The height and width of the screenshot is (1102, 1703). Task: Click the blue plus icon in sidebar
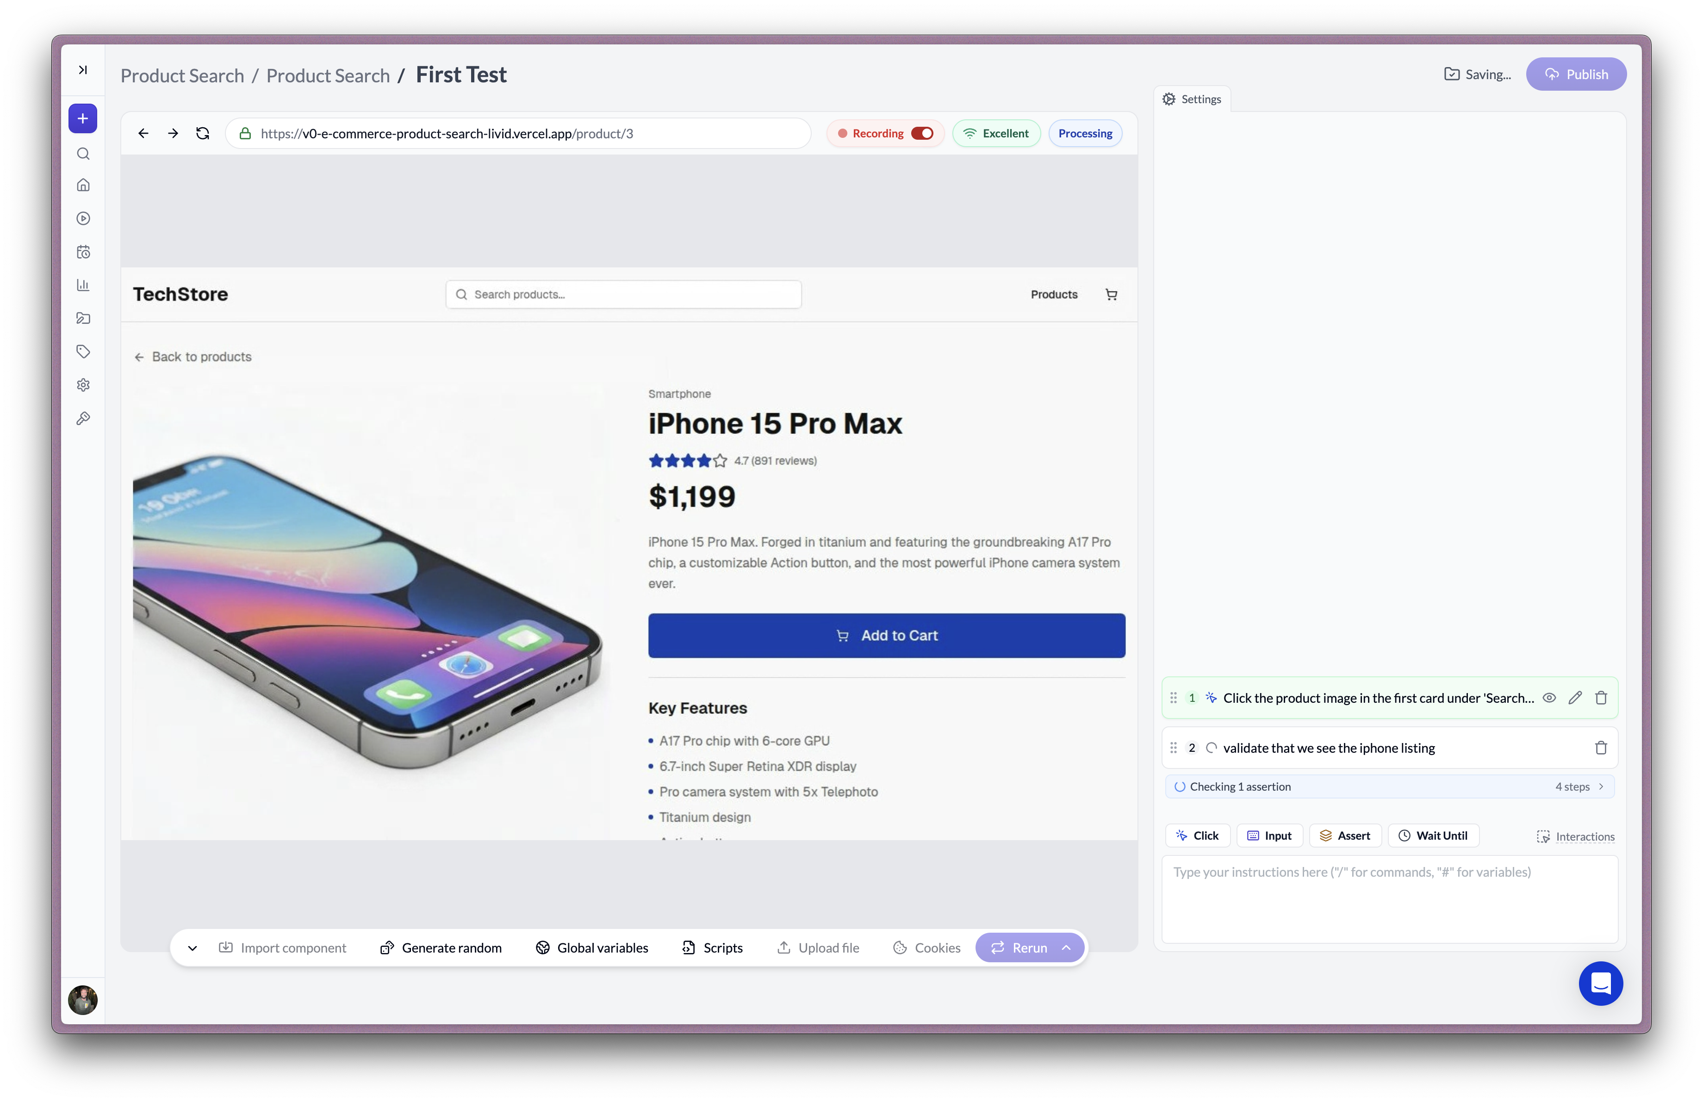[x=83, y=119]
